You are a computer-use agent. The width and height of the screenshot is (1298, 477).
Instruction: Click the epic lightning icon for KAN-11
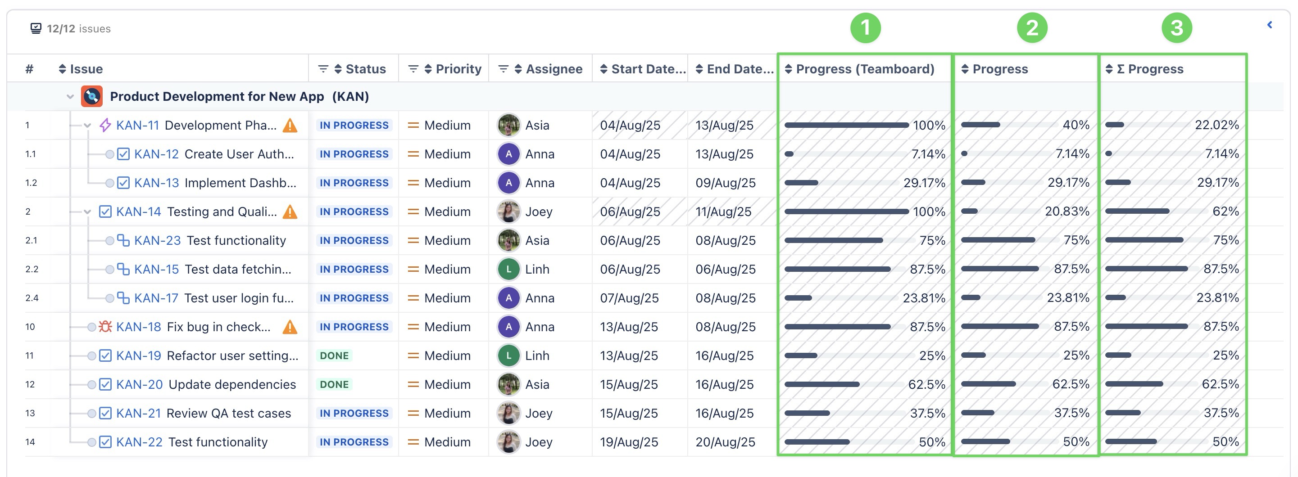(105, 126)
